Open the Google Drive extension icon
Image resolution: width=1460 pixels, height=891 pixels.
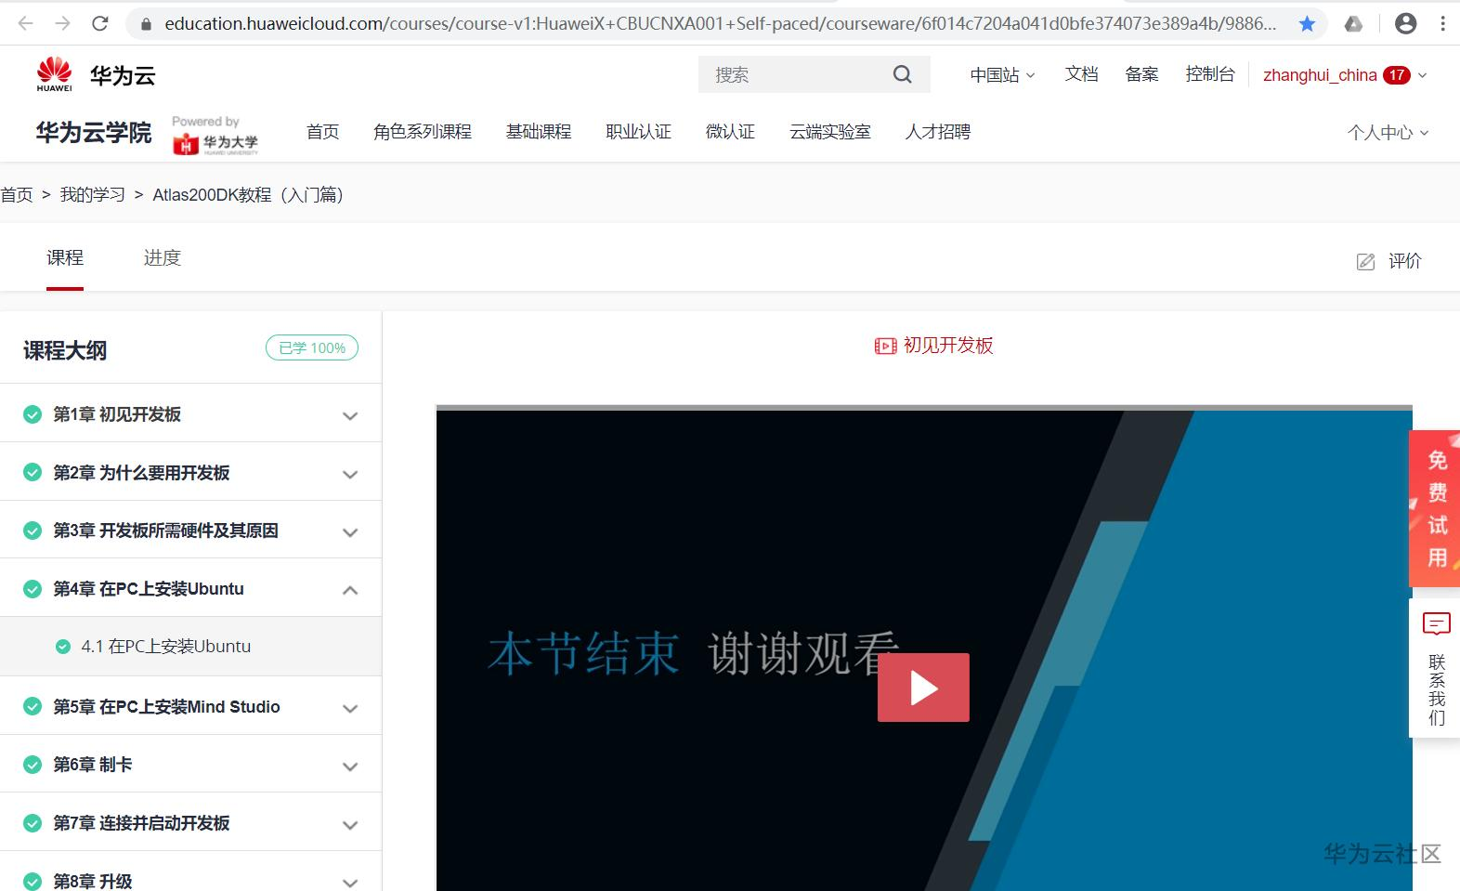(1354, 24)
